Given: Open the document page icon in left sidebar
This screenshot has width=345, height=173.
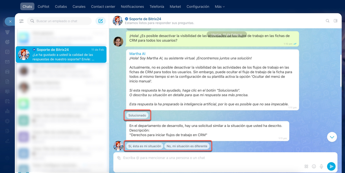Looking at the screenshot, I should 7,82.
